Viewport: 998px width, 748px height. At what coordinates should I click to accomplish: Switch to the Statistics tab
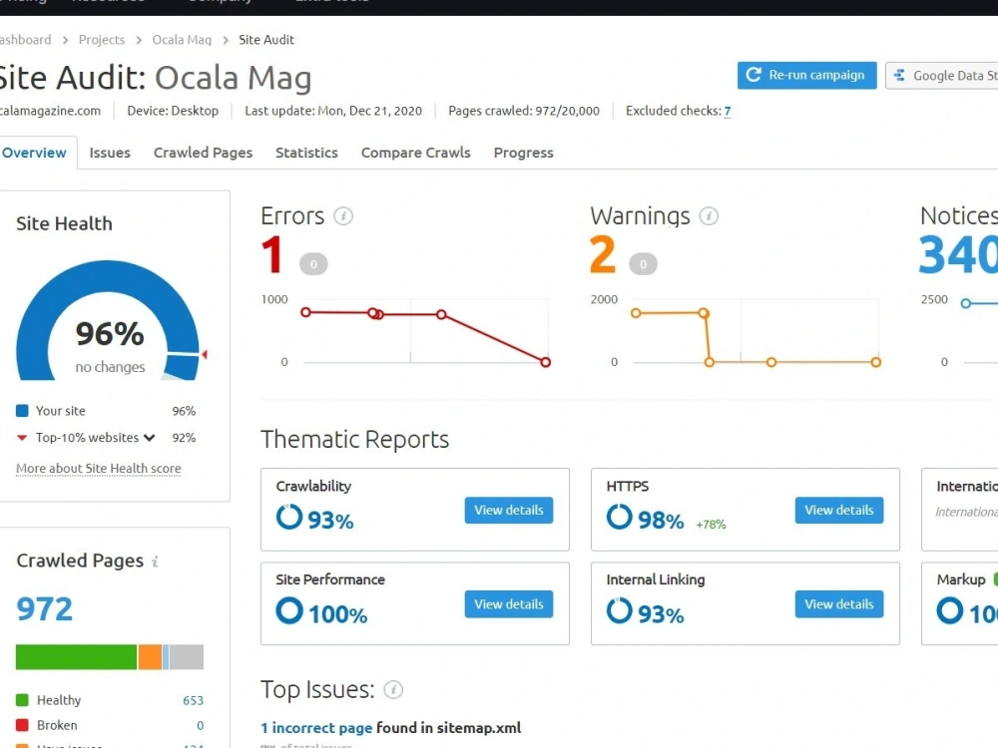(306, 153)
